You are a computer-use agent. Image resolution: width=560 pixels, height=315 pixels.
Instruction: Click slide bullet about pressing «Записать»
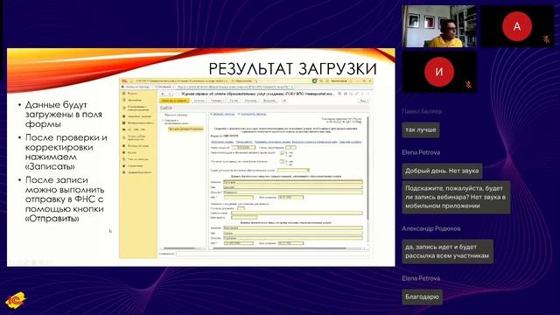coord(66,152)
